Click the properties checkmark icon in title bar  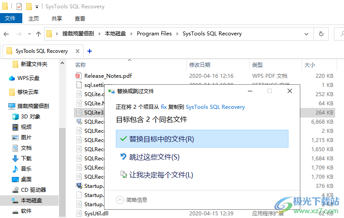19,7
